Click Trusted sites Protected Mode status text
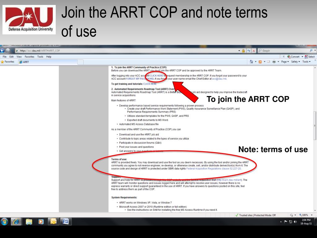The width and height of the screenshot is (317, 238). coord(257,215)
